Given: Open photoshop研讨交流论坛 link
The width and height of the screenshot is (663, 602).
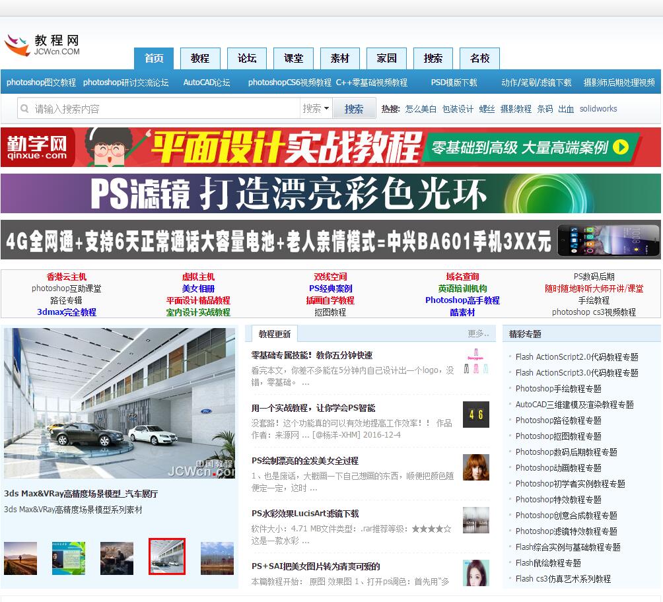Looking at the screenshot, I should pyautogui.click(x=126, y=83).
